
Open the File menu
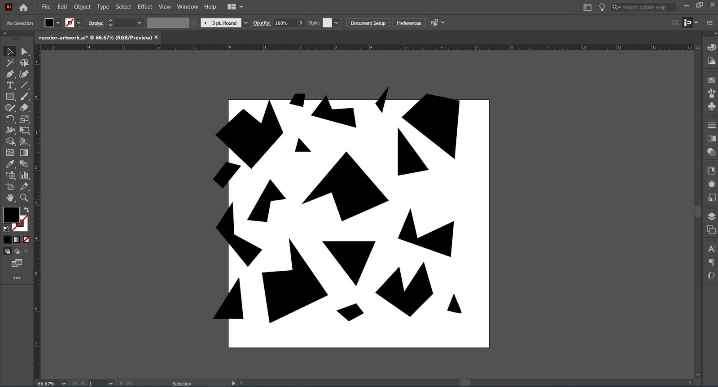[46, 7]
